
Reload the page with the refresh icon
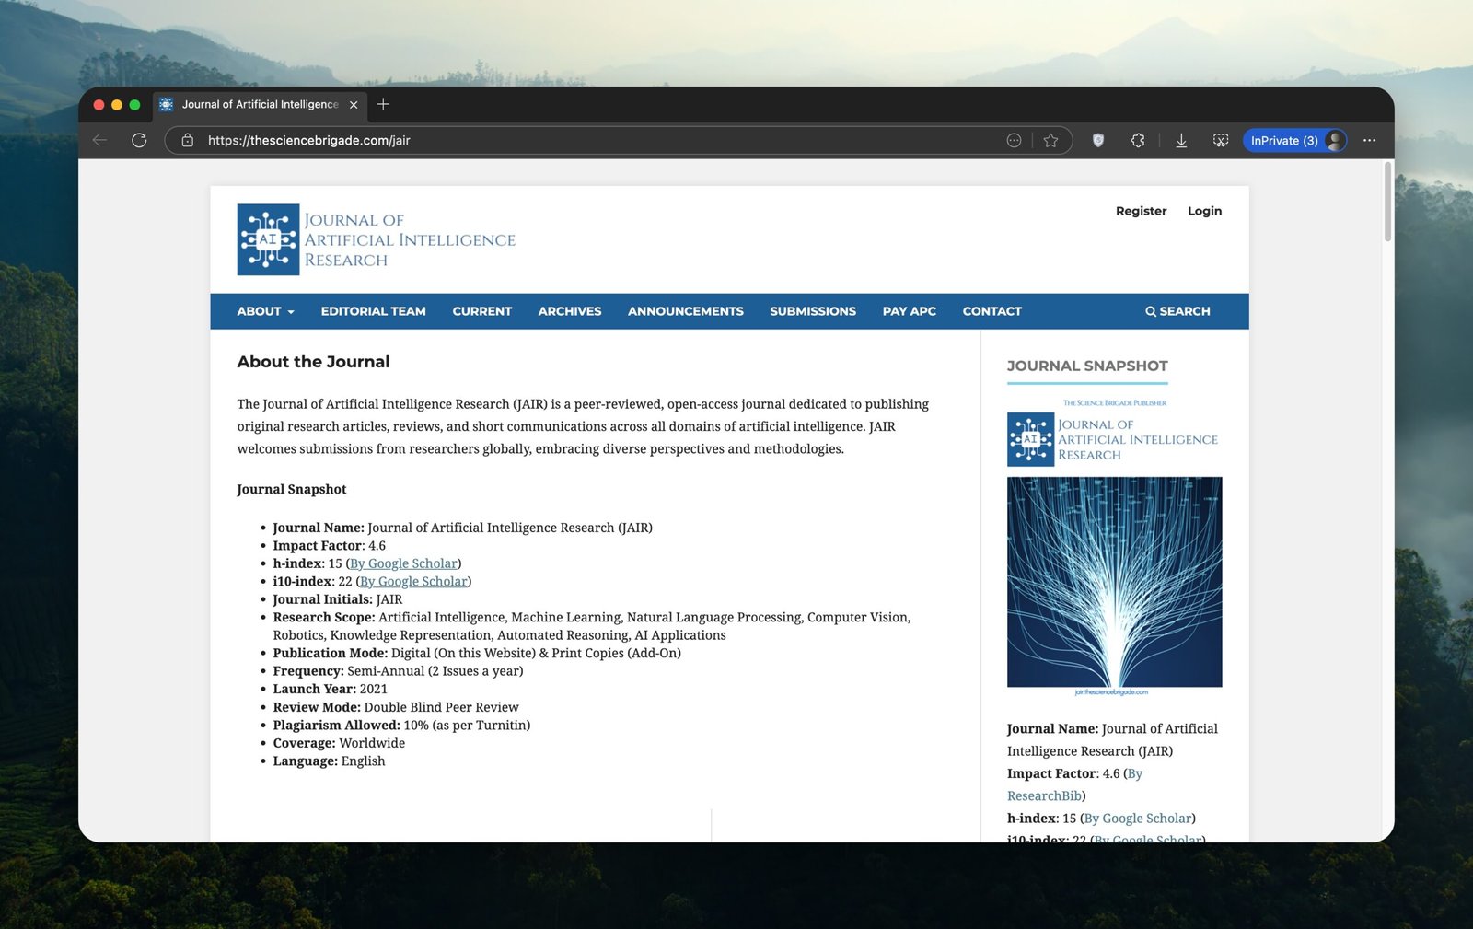(139, 140)
